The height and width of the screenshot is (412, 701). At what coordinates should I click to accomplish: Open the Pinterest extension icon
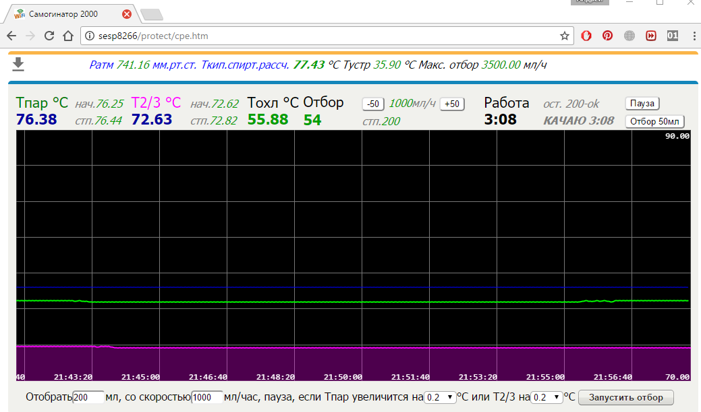coord(607,36)
